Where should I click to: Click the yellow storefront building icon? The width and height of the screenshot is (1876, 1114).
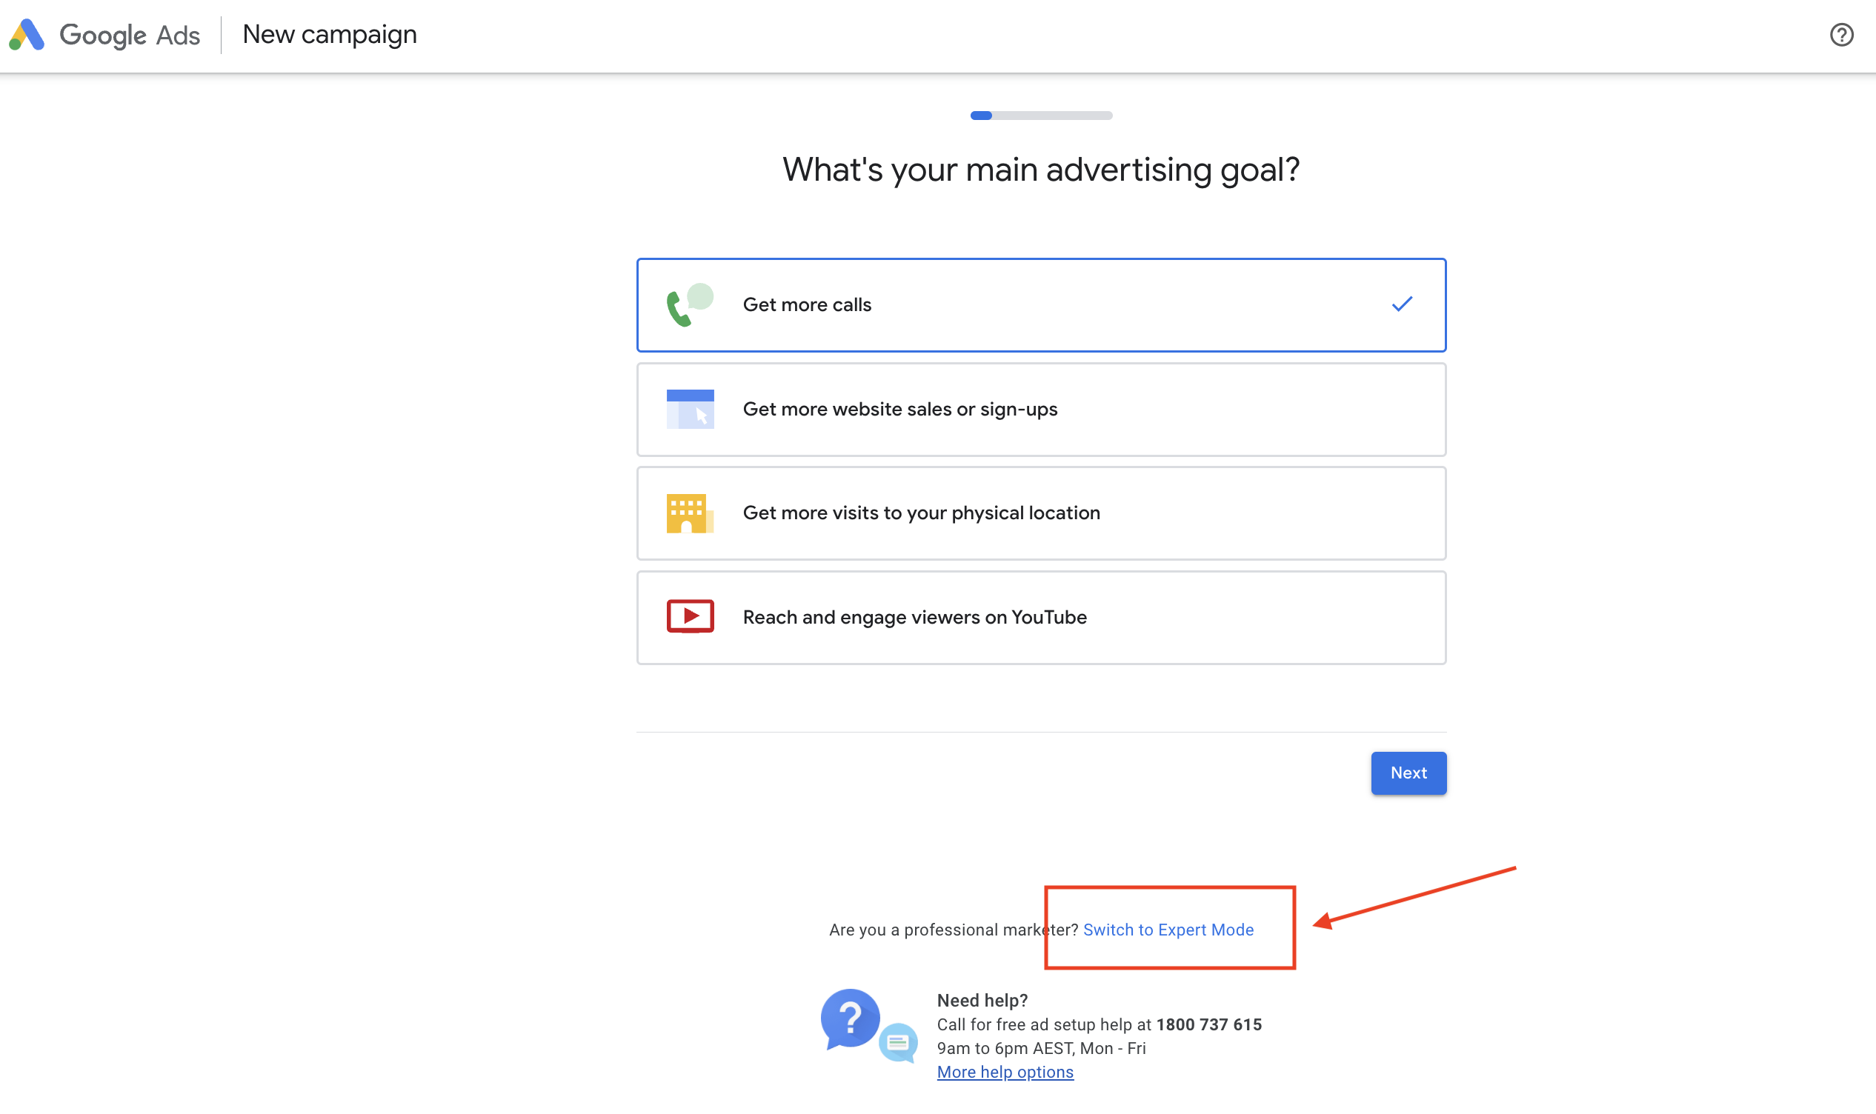tap(689, 513)
